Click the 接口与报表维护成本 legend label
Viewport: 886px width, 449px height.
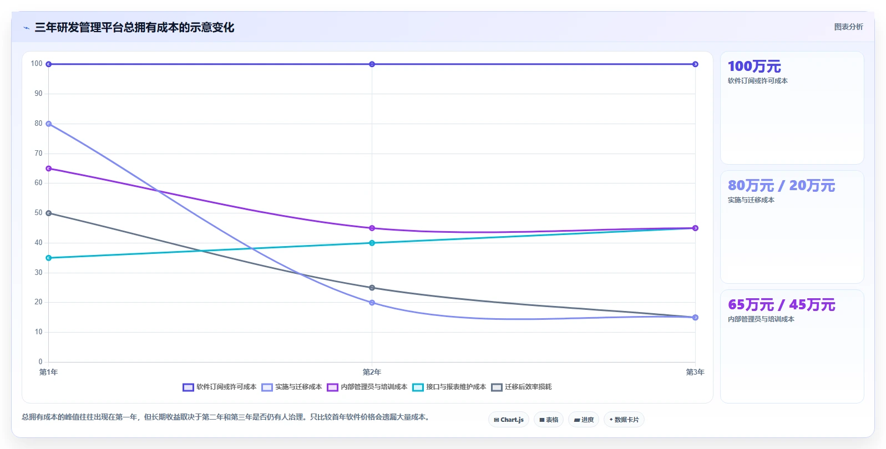pyautogui.click(x=456, y=387)
